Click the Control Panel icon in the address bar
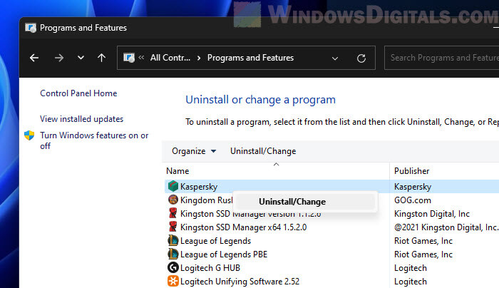The height and width of the screenshot is (288, 499). click(129, 58)
